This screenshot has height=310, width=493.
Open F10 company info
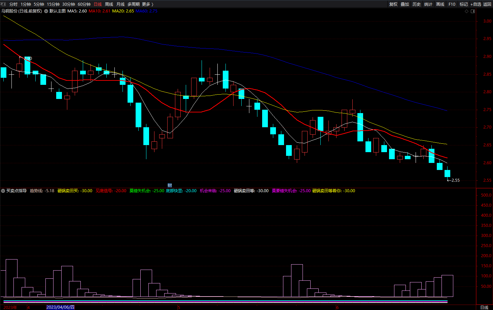452,4
